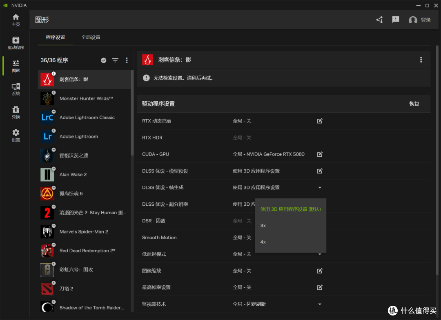Select 彩虹六号：围攻 in program list
This screenshot has height=320, width=441.
85,270
